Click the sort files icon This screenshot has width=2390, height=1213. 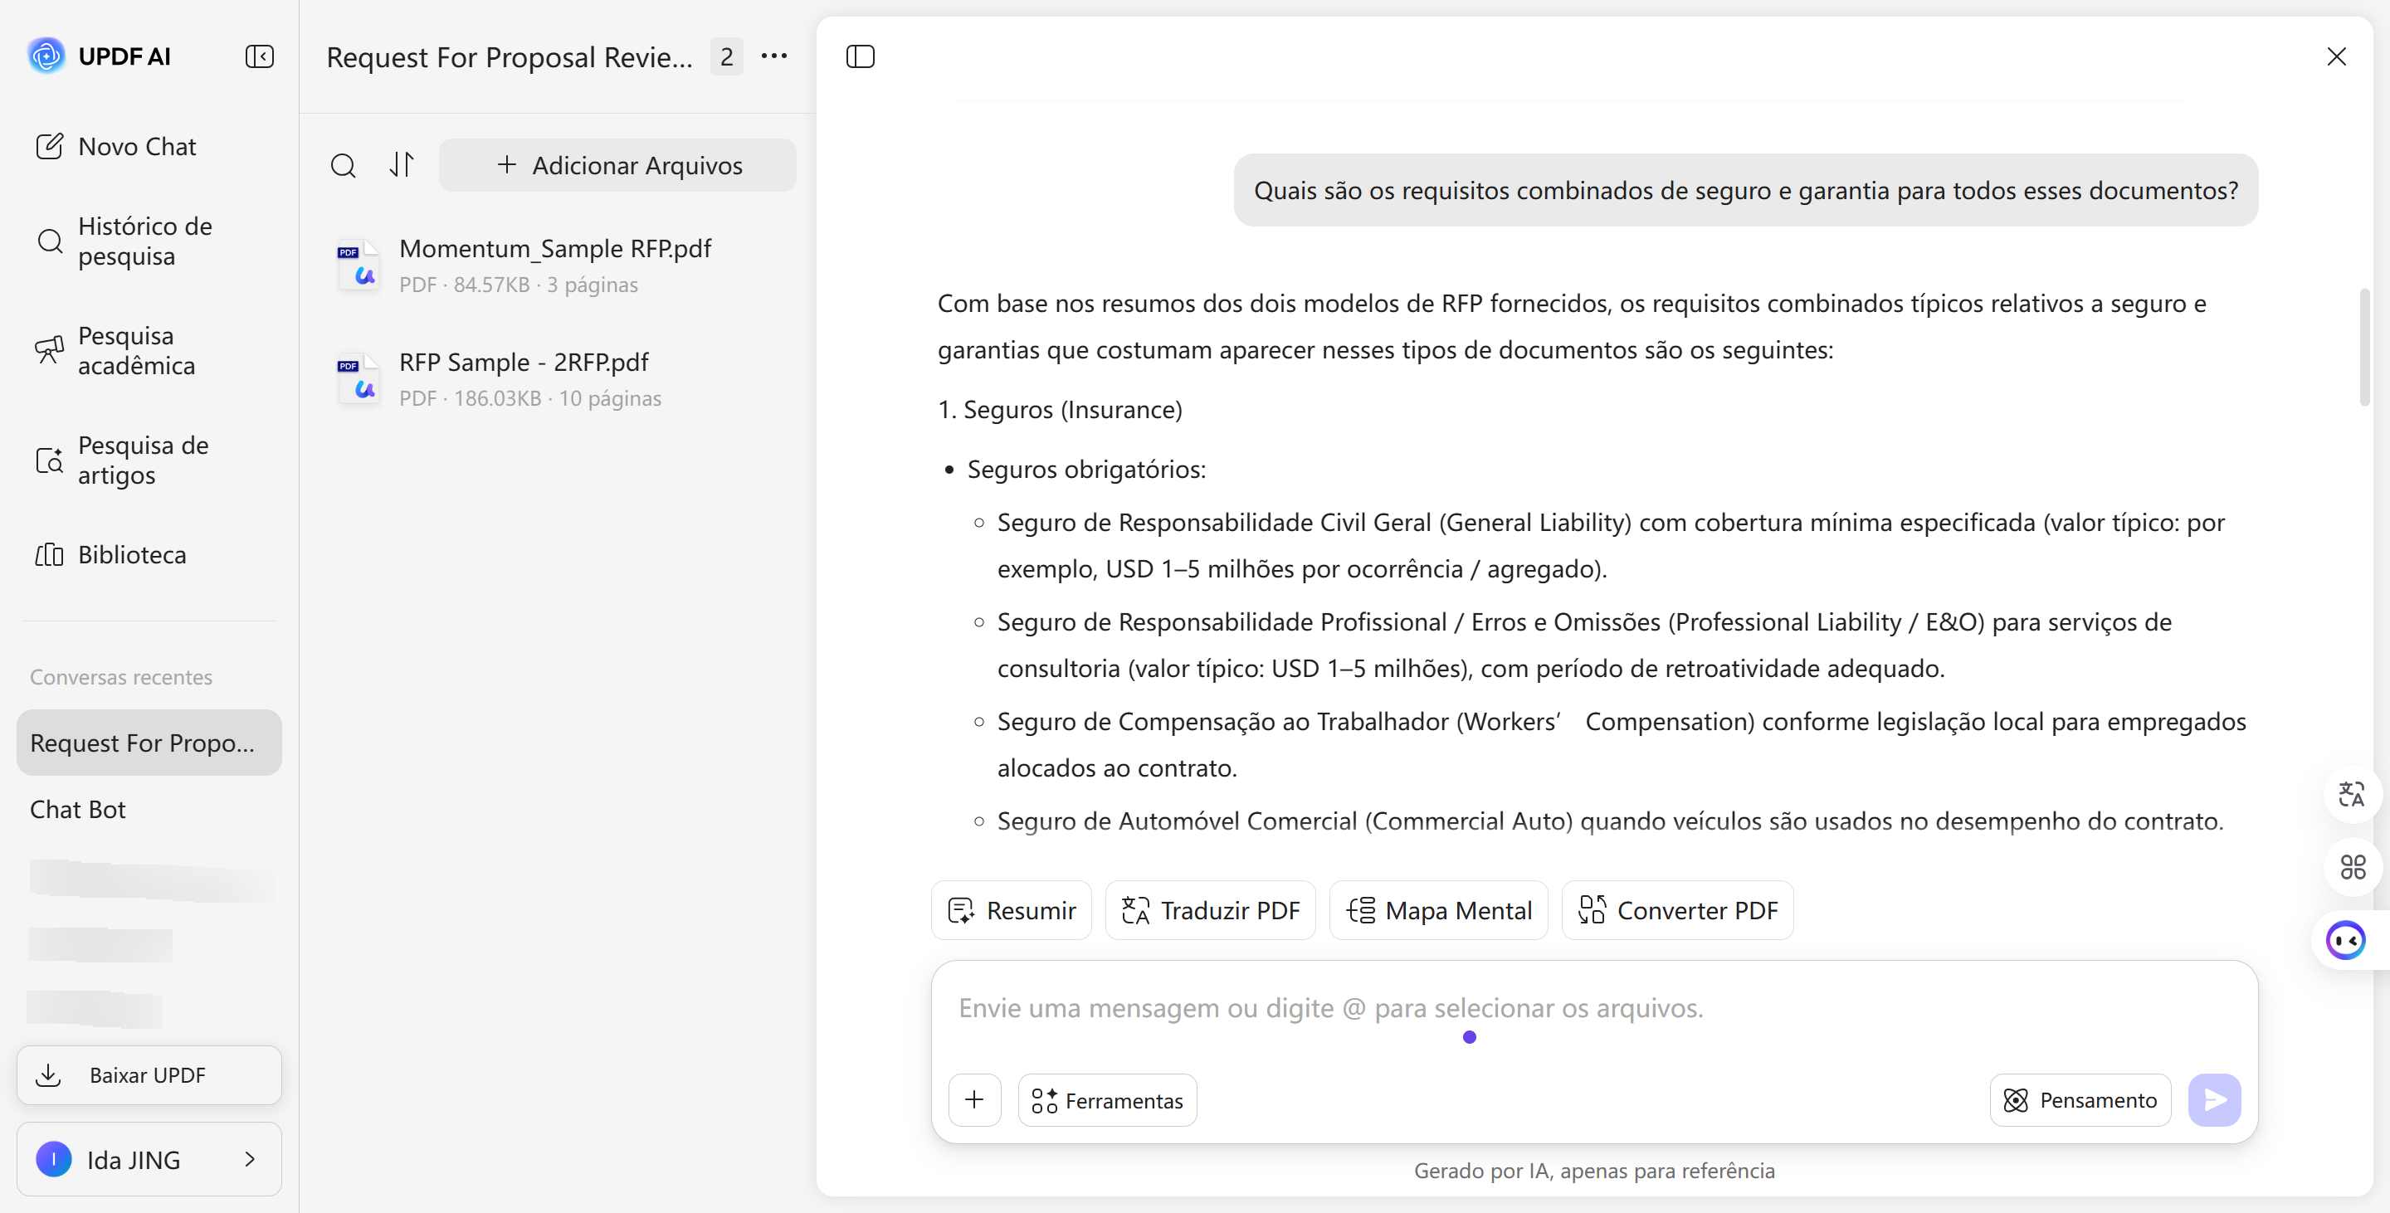tap(402, 164)
